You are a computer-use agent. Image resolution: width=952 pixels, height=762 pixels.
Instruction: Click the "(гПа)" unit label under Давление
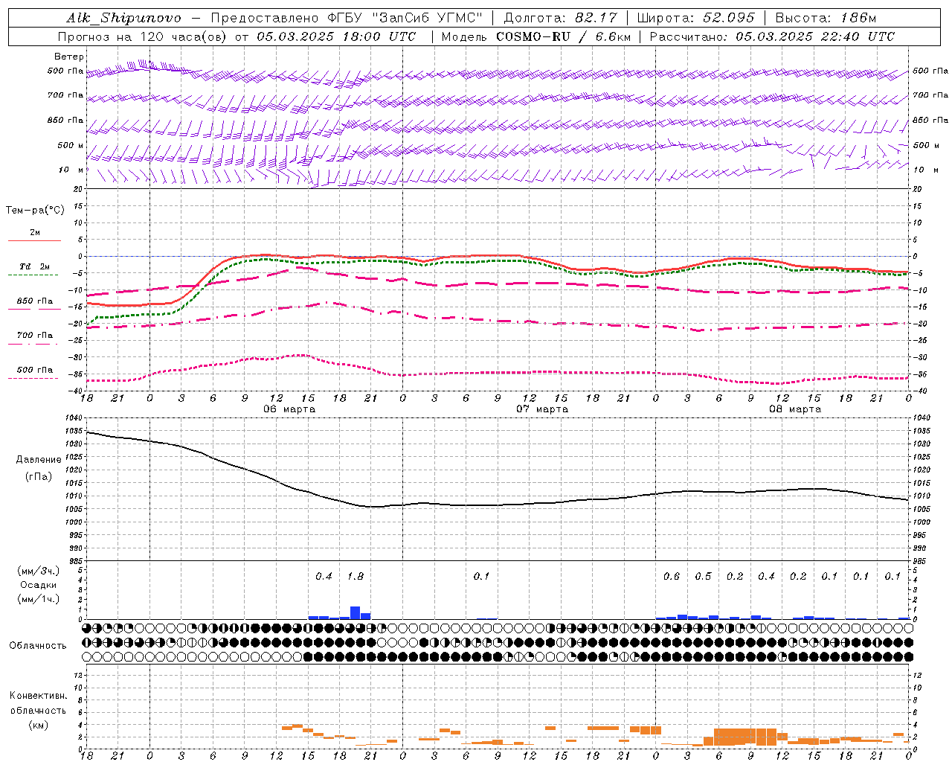point(39,476)
